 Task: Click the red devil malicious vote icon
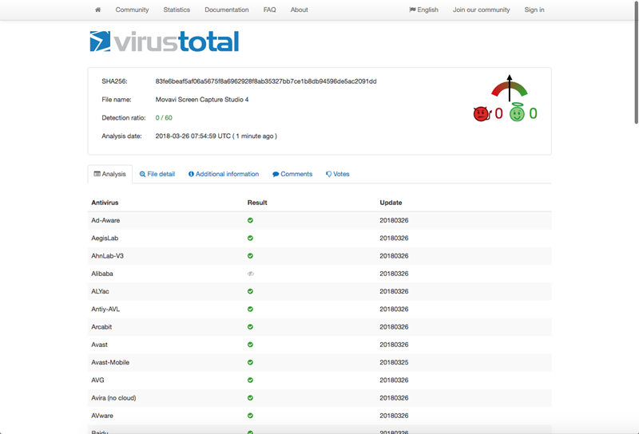pyautogui.click(x=482, y=113)
